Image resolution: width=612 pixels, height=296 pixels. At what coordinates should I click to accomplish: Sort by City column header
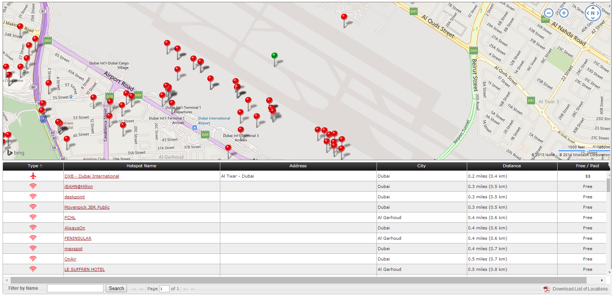point(421,166)
